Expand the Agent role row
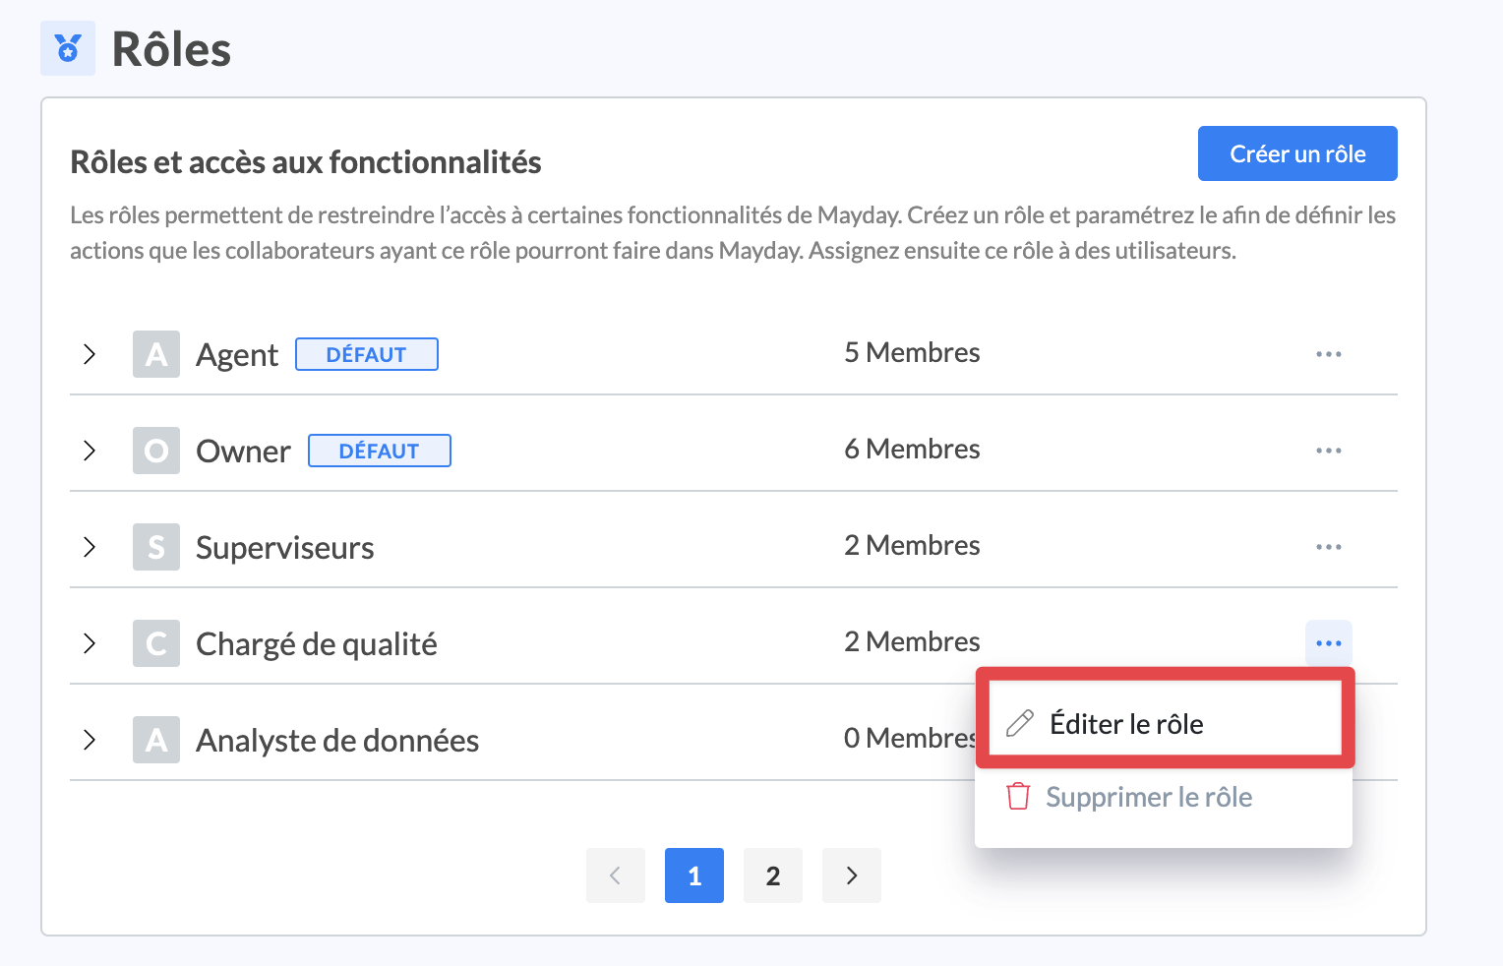1503x966 pixels. [x=90, y=354]
